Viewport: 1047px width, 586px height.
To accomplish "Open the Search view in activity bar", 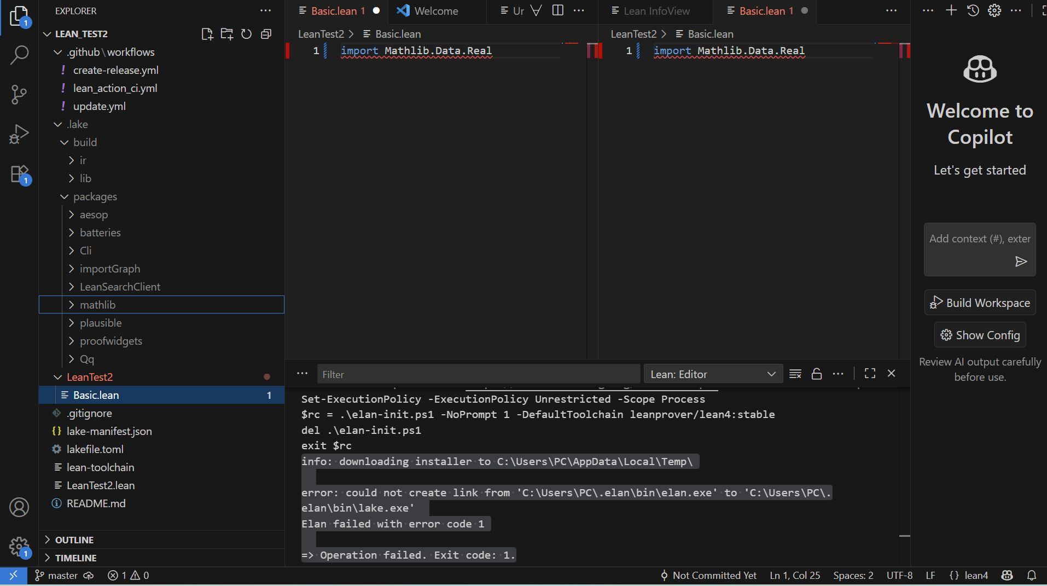I will coord(19,55).
